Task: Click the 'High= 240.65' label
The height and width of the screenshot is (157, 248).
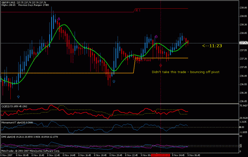Action: coord(8,5)
